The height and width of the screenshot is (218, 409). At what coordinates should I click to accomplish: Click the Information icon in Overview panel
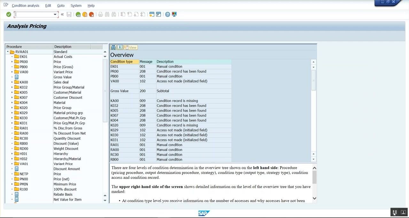120,47
